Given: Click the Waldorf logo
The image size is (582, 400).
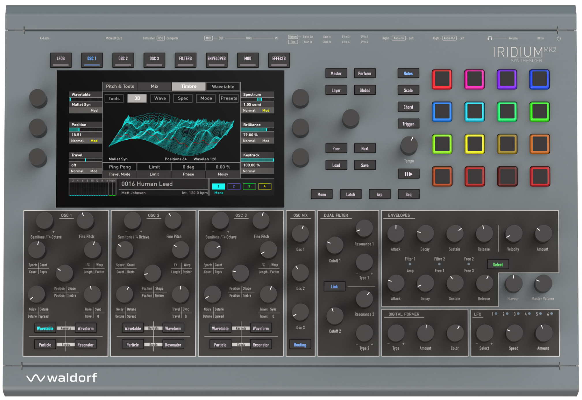Looking at the screenshot, I should (x=62, y=378).
